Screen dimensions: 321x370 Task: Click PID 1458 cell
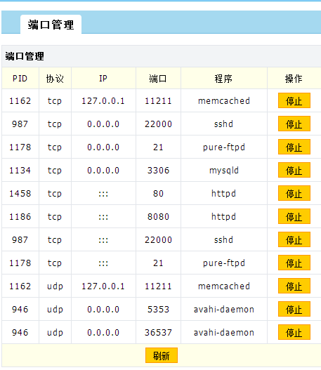[20, 193]
